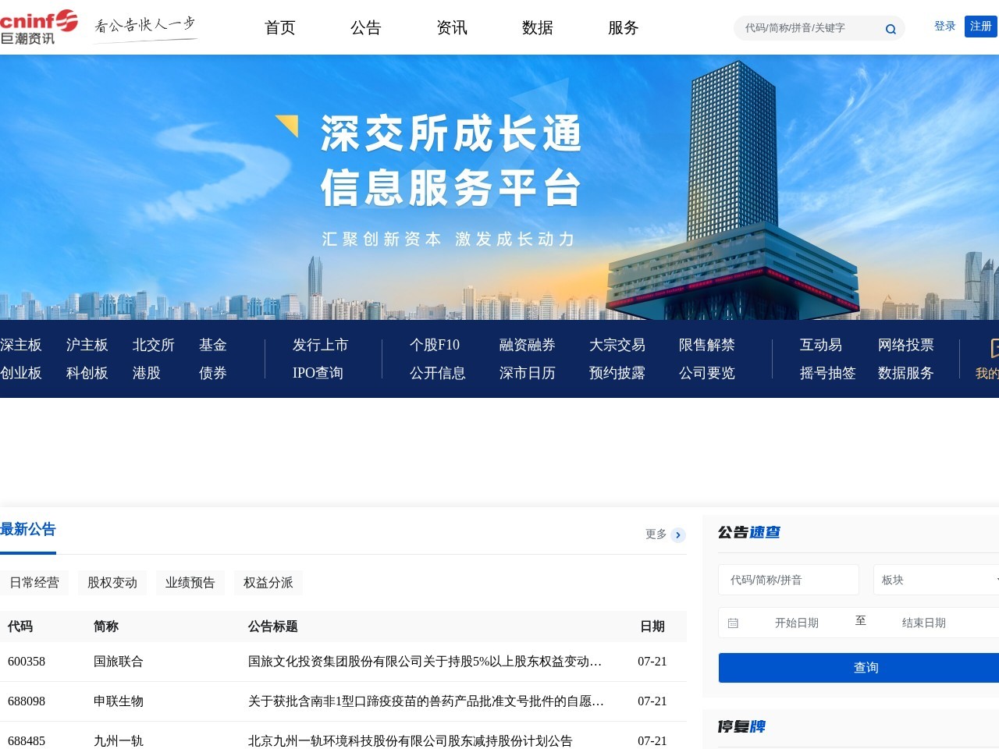Click the 日期 column header
This screenshot has width=999, height=749.
coord(652,627)
